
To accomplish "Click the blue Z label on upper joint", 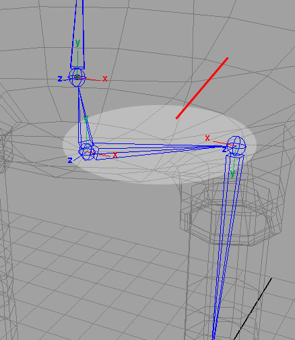I will pyautogui.click(x=60, y=79).
